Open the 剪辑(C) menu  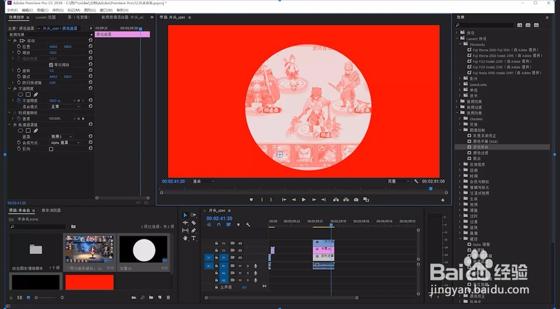click(x=43, y=10)
